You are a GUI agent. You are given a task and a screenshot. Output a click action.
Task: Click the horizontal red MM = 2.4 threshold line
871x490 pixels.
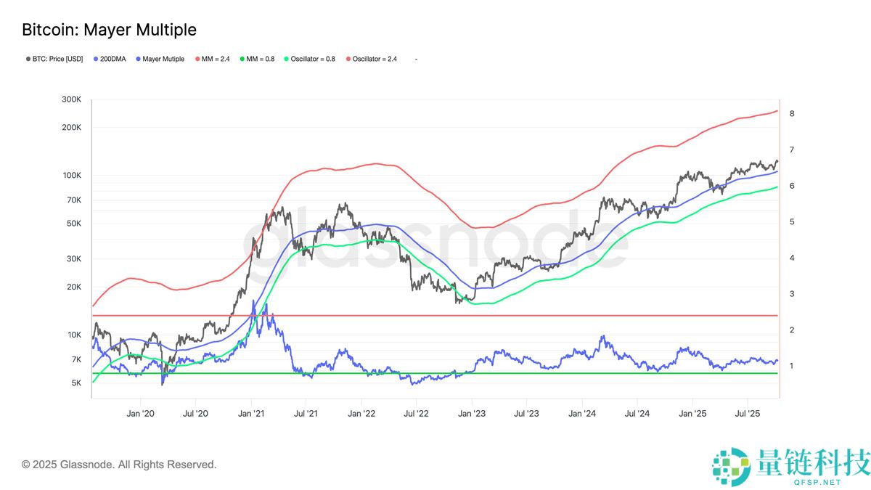[435, 315]
